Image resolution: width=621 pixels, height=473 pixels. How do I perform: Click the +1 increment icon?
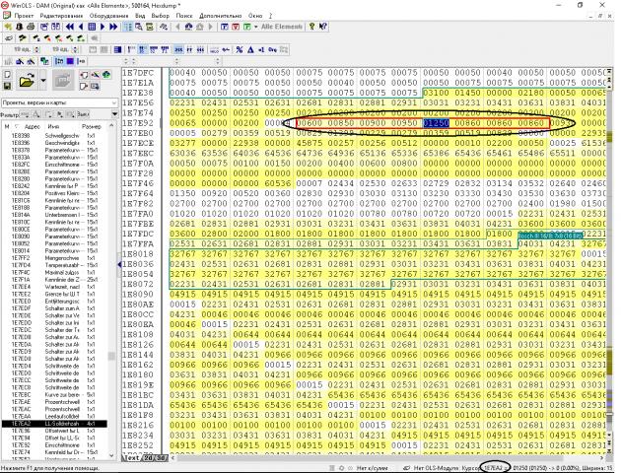click(261, 49)
